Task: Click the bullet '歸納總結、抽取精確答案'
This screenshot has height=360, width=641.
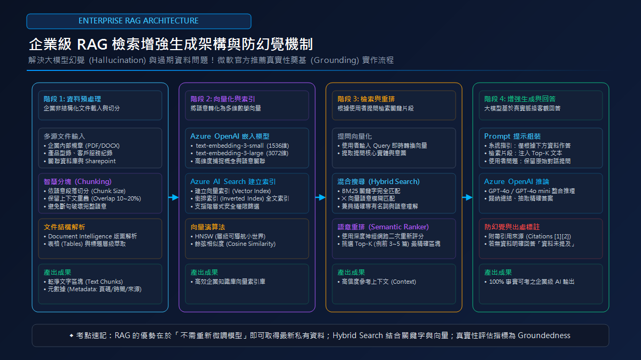Action: [522, 198]
